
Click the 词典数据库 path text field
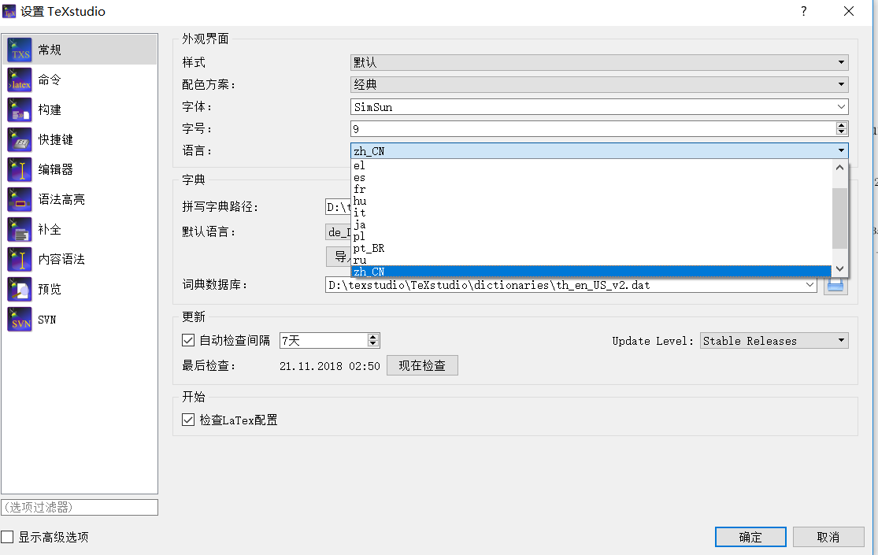coord(564,285)
